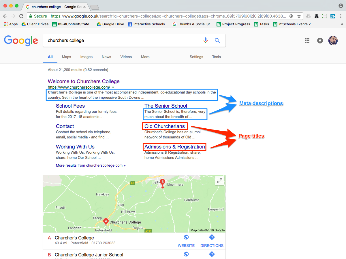Bookmark this page with the star icon

[x=299, y=16]
